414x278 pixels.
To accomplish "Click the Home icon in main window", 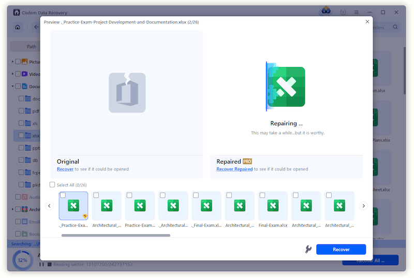I will point(18,27).
